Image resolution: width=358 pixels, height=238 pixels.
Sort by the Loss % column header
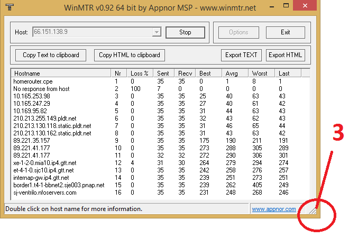click(x=140, y=74)
